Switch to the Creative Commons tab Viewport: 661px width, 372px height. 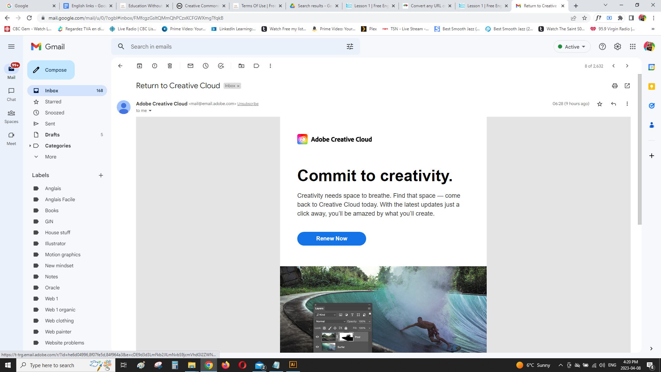coord(201,6)
